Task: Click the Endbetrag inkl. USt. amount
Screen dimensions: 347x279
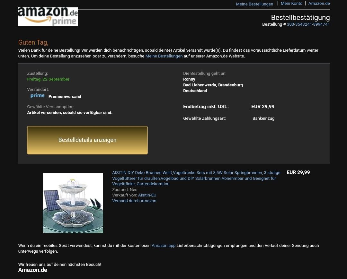Action: (263, 107)
